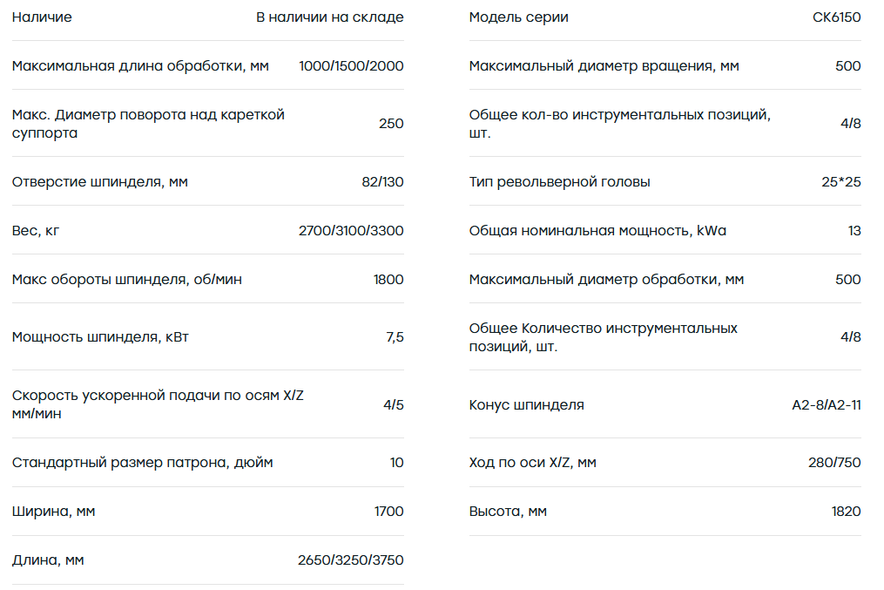Click the 'Макс обороты шпинделя, об/мин' label
Viewport: 884px width, 590px height.
tap(127, 280)
